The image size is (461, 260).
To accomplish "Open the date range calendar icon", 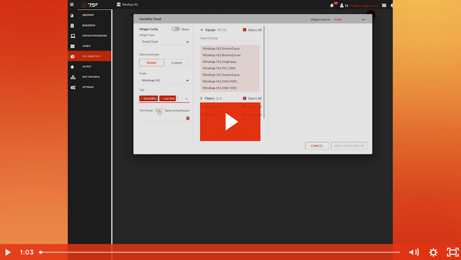I will [x=188, y=118].
